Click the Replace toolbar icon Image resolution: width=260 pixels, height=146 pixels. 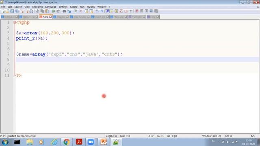69,11
